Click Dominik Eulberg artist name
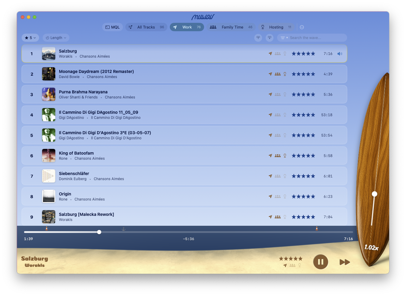The width and height of the screenshot is (406, 296). (73, 179)
